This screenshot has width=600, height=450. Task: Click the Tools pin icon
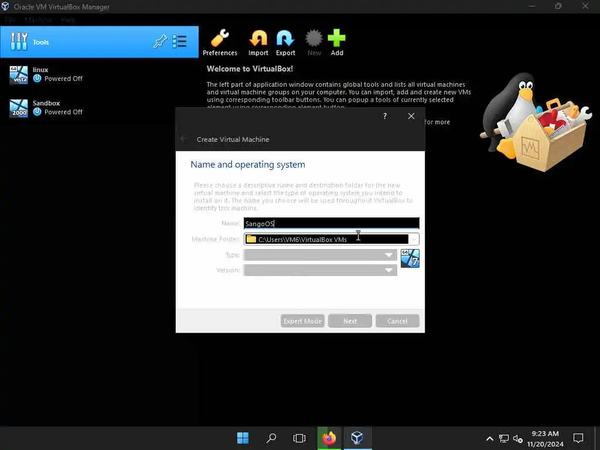coord(160,42)
